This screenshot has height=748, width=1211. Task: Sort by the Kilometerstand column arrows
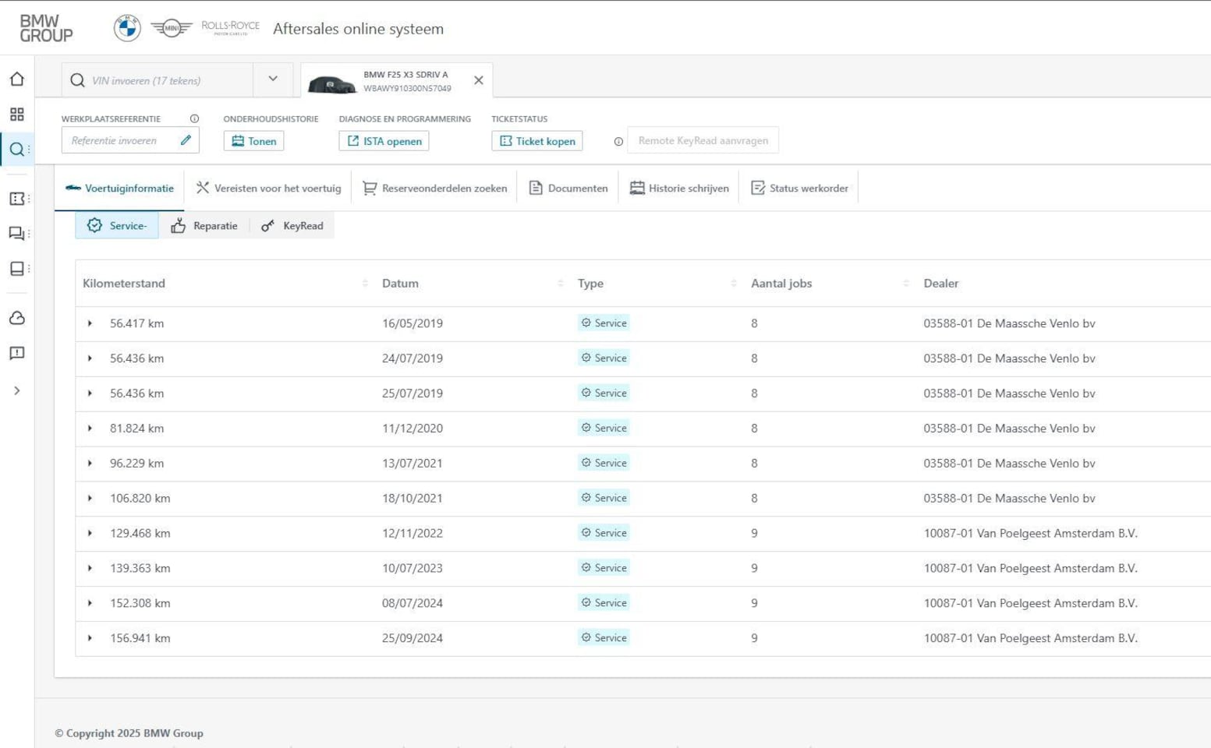click(x=365, y=284)
